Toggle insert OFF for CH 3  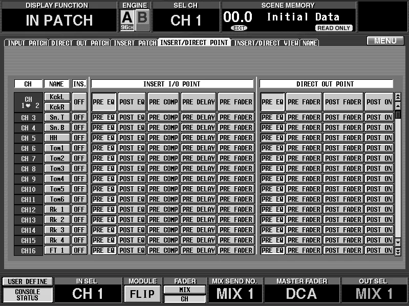(x=79, y=118)
